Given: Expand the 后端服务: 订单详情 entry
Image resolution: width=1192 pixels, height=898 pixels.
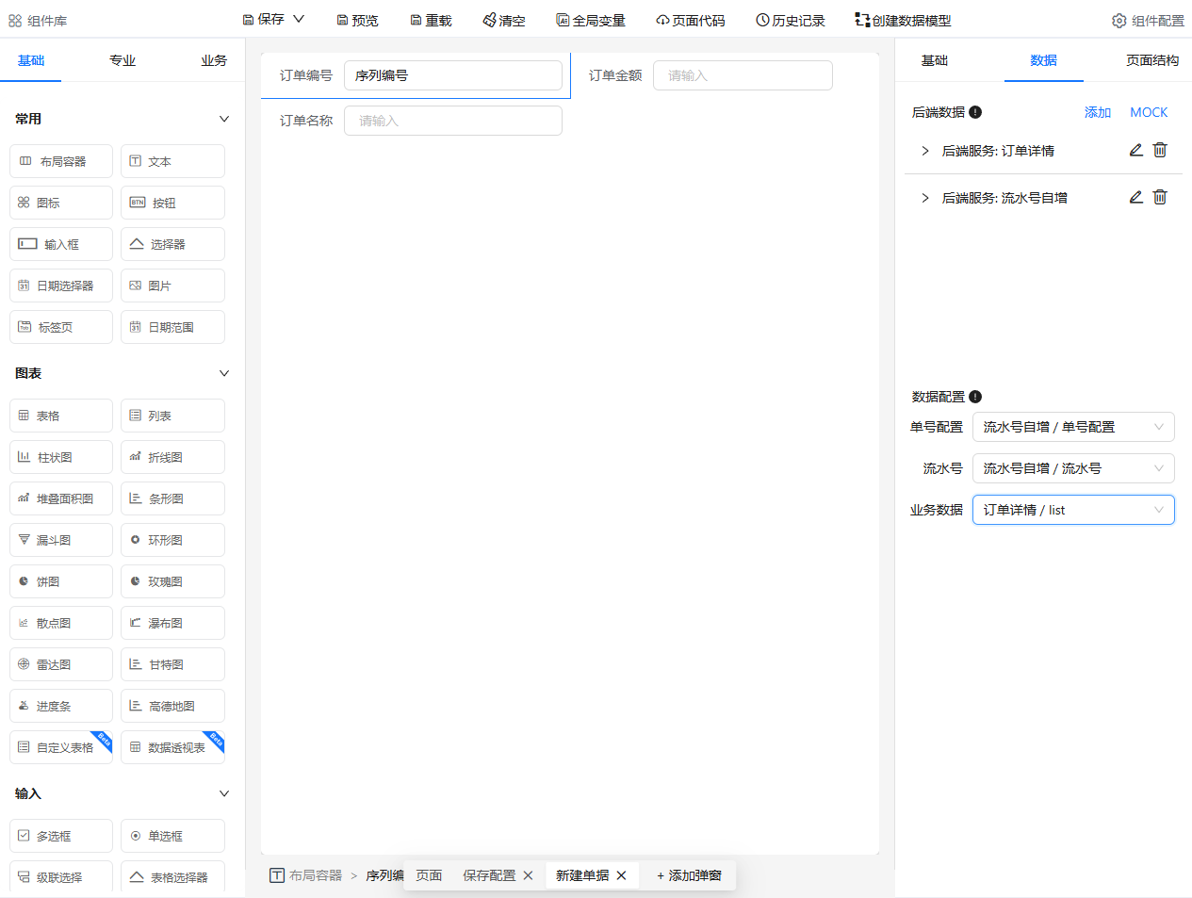Looking at the screenshot, I should pyautogui.click(x=924, y=149).
